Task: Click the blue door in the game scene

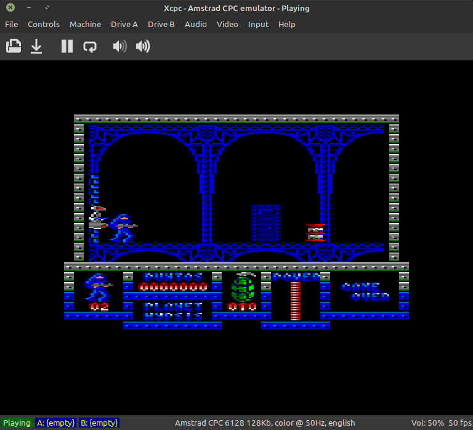Action: click(266, 224)
